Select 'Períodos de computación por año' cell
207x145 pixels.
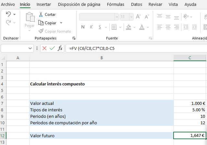click(102, 123)
